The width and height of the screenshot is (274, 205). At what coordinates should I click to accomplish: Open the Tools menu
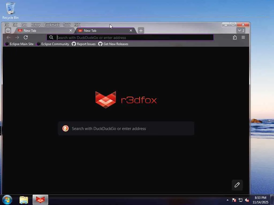point(67,25)
